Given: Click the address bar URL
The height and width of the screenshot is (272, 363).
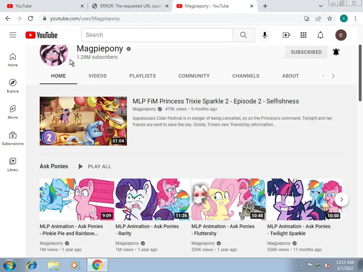Looking at the screenshot, I should [x=85, y=18].
